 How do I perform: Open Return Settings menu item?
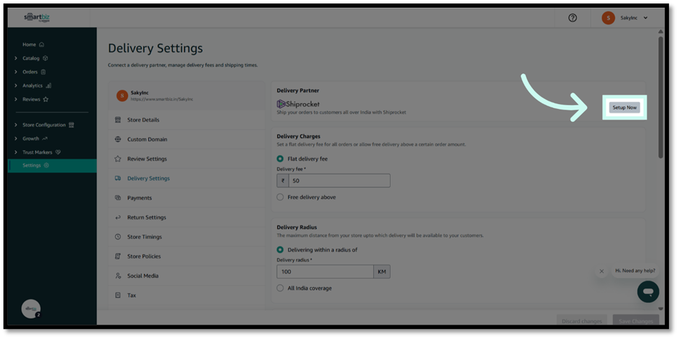pos(146,217)
